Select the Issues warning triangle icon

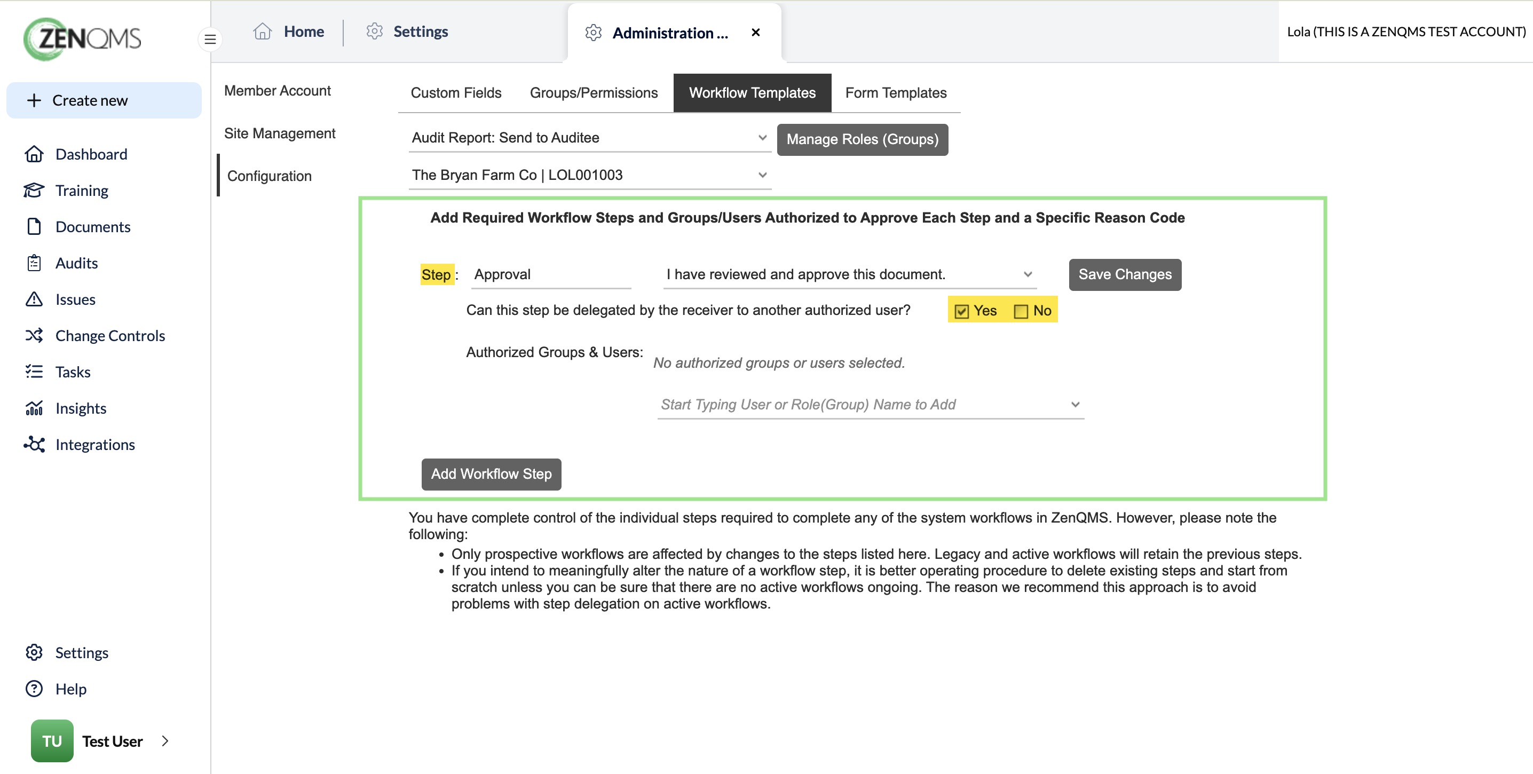(34, 299)
